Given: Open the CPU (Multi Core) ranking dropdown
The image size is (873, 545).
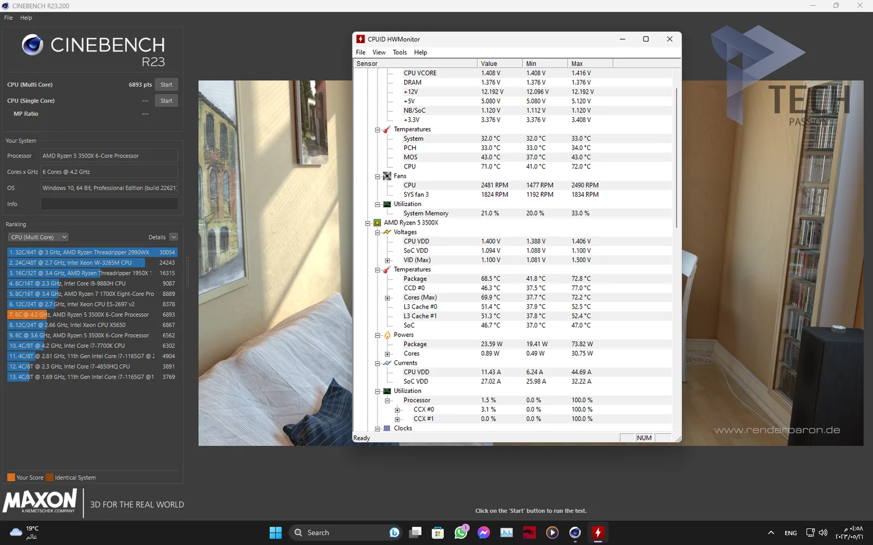Looking at the screenshot, I should tap(38, 237).
